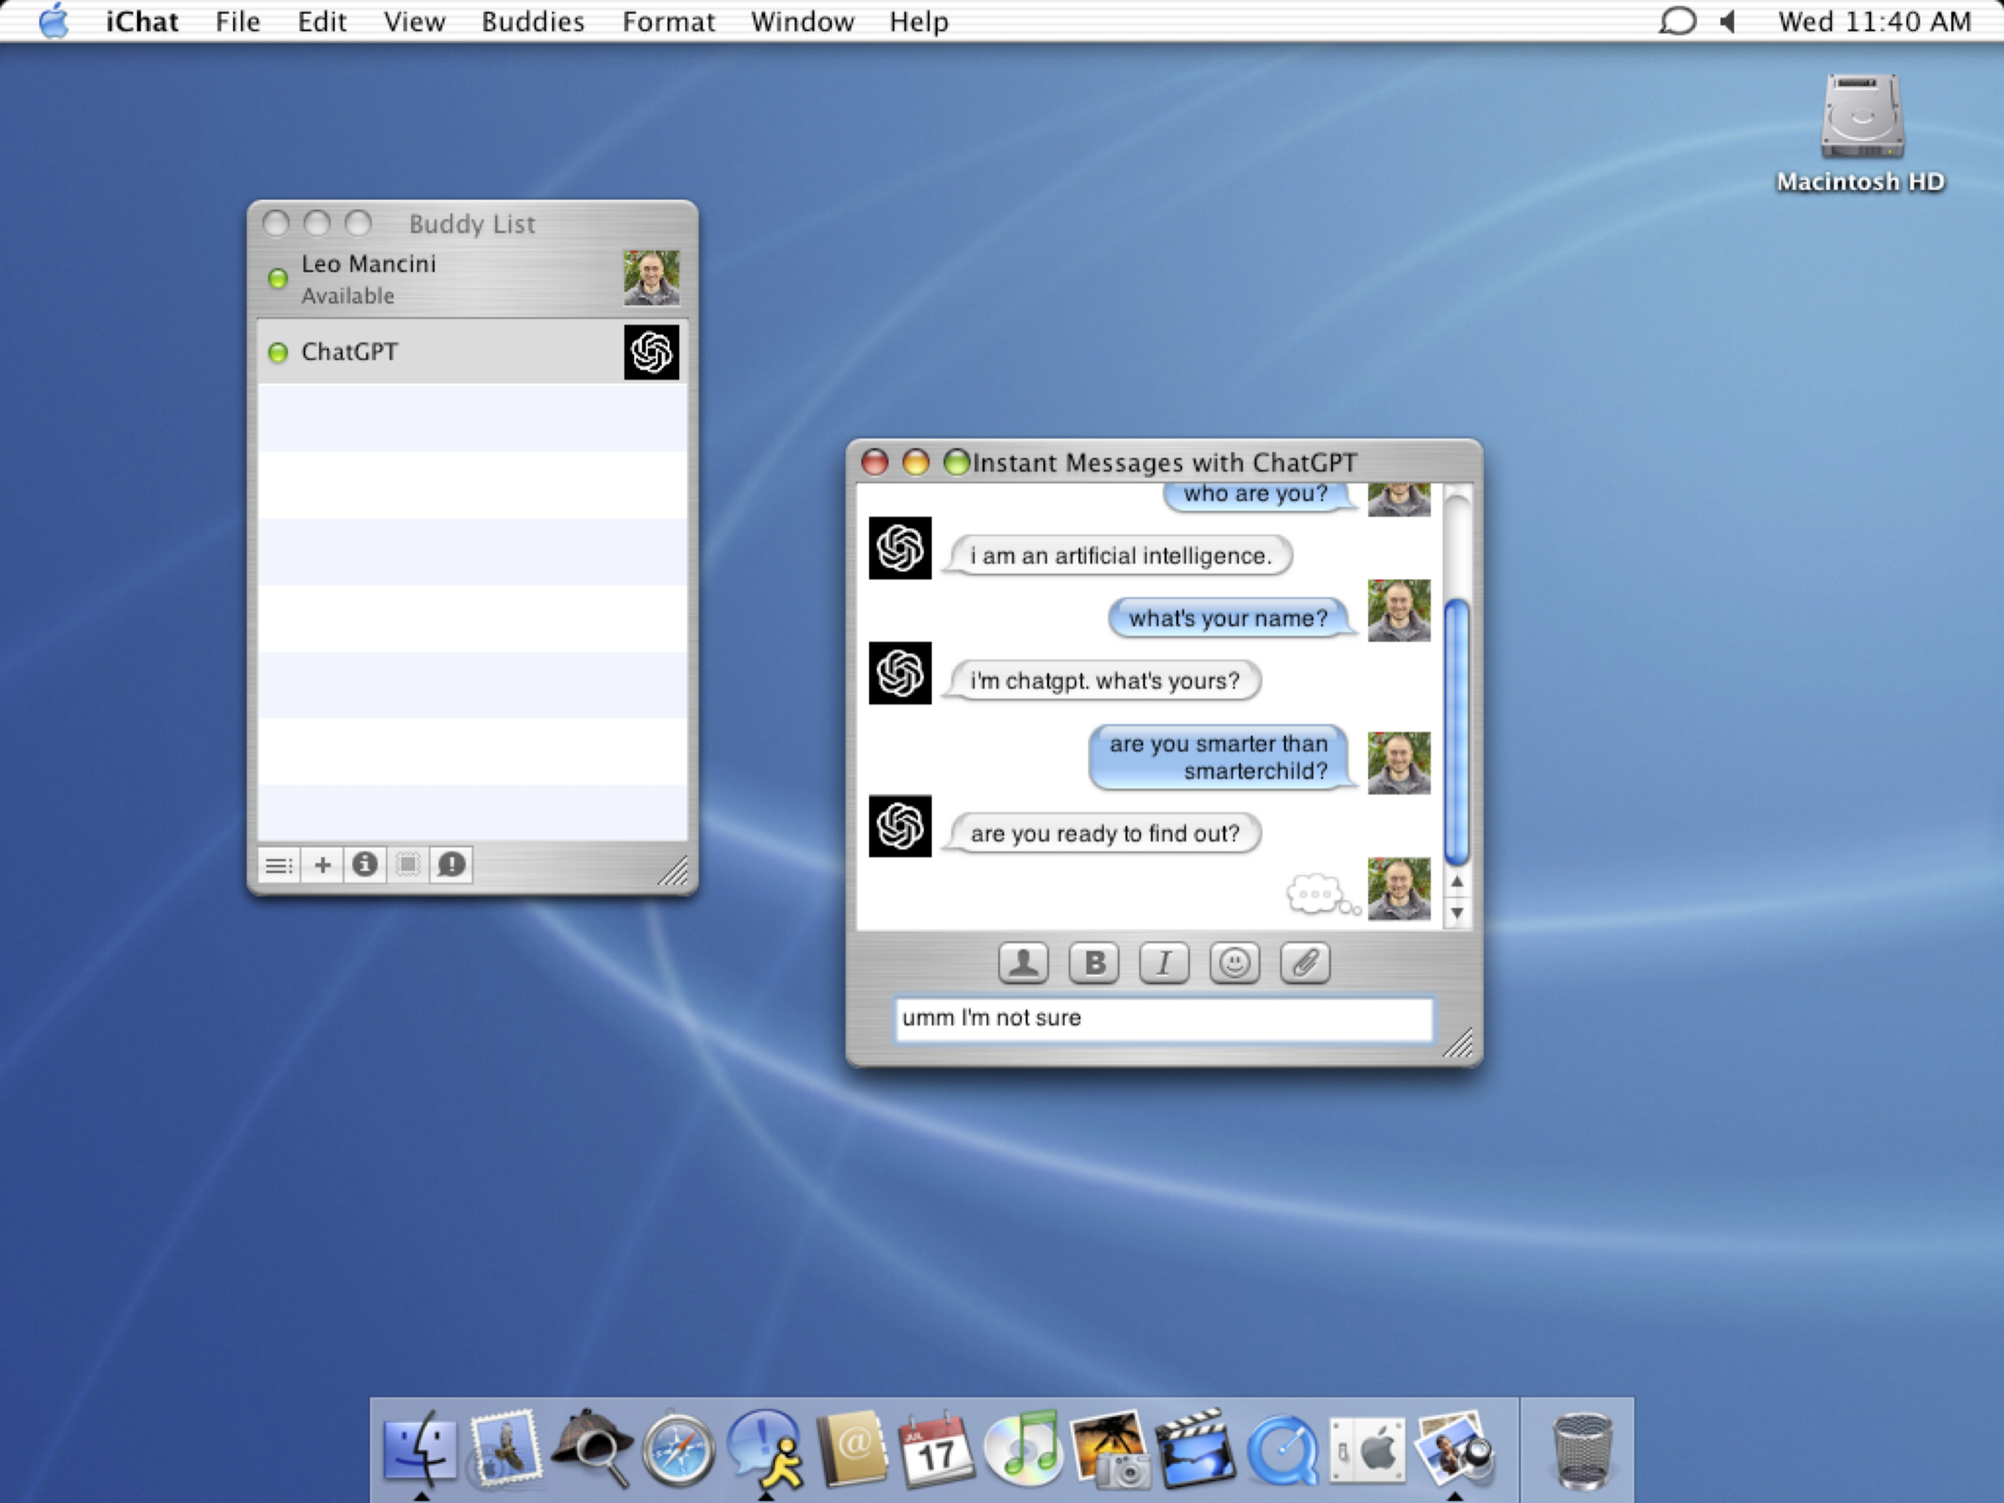Toggle bold formatting in chat window

(x=1093, y=962)
